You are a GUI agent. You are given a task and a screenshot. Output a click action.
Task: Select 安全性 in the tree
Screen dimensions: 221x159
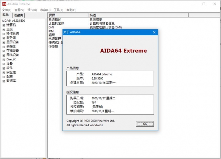pyautogui.click(x=11, y=72)
